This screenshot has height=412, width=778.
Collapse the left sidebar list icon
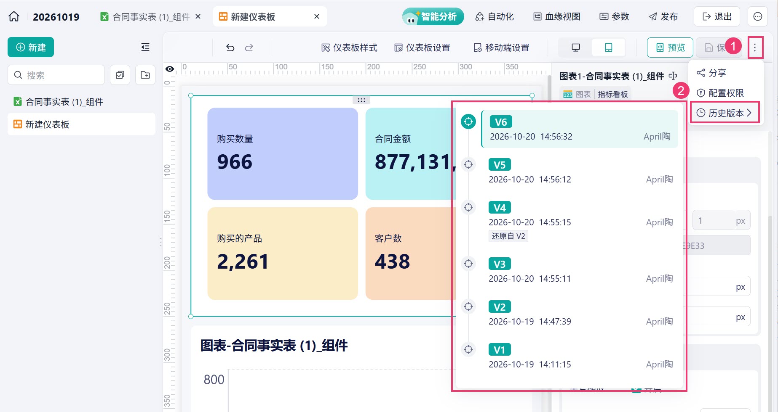(x=145, y=47)
